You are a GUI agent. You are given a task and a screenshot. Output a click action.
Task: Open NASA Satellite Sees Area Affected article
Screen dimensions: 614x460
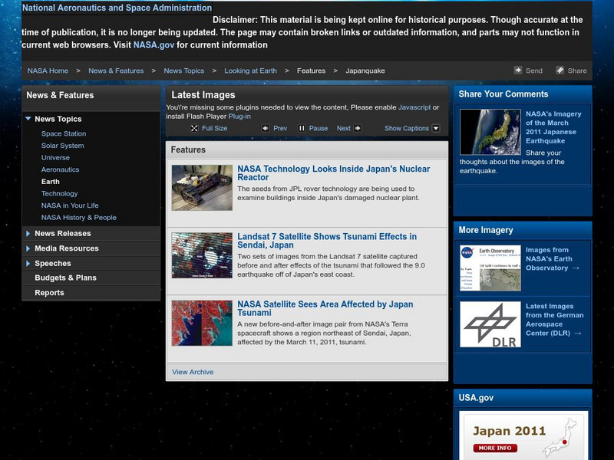(x=325, y=308)
